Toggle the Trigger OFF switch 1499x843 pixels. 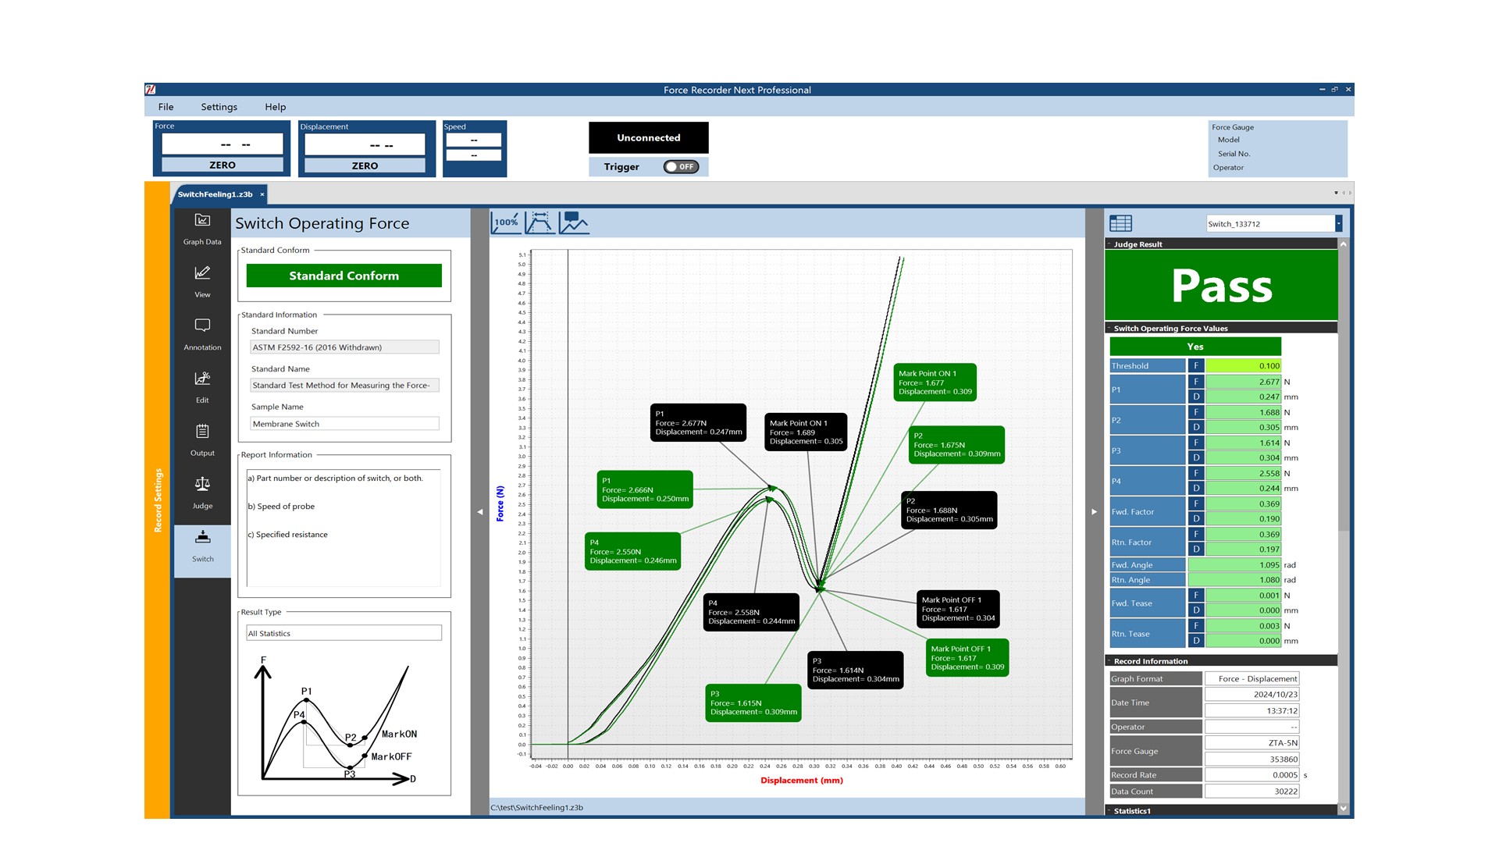pos(681,166)
